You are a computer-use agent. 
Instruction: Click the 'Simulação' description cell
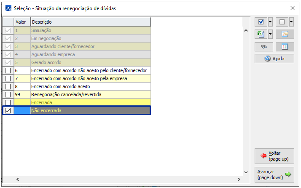tap(91, 30)
